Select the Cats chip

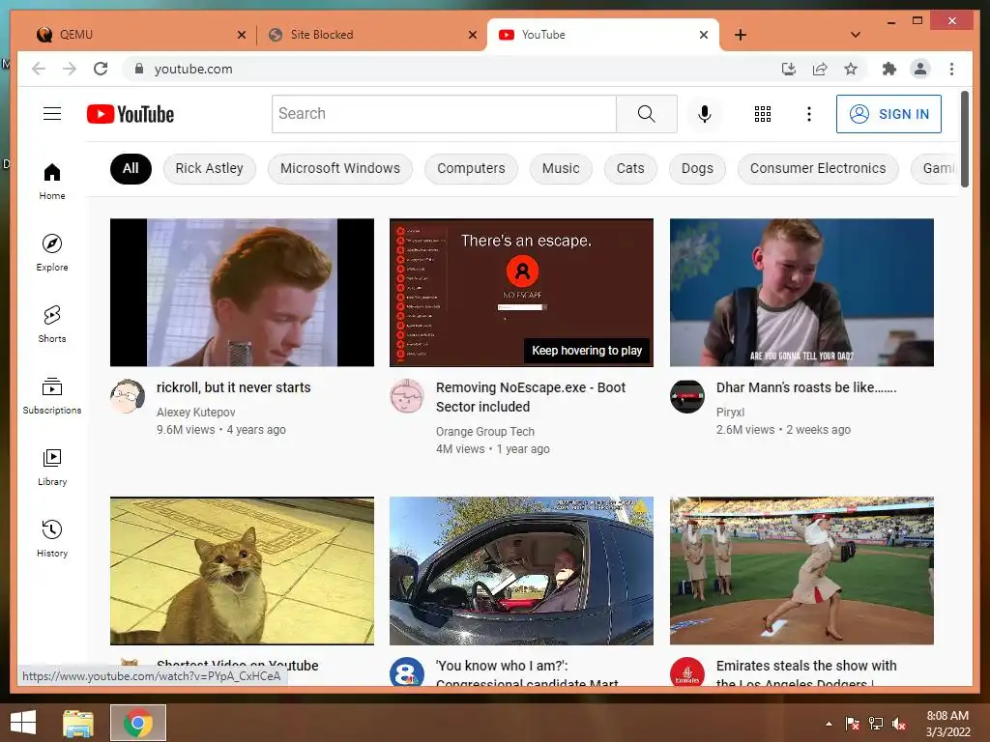pos(630,168)
